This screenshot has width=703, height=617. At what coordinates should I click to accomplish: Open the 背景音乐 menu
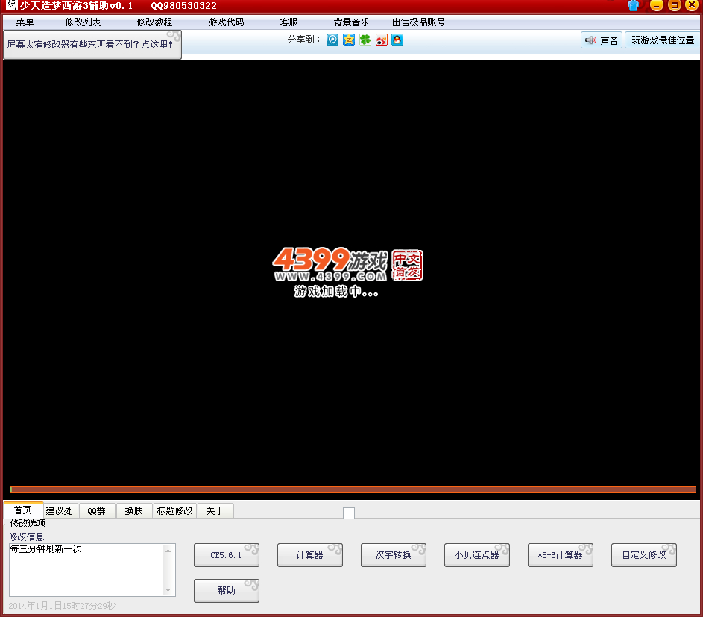352,22
